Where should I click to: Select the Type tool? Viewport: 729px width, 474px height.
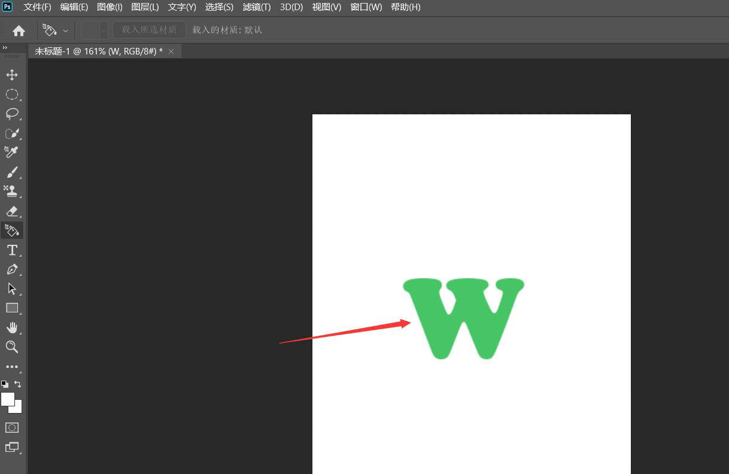[12, 250]
